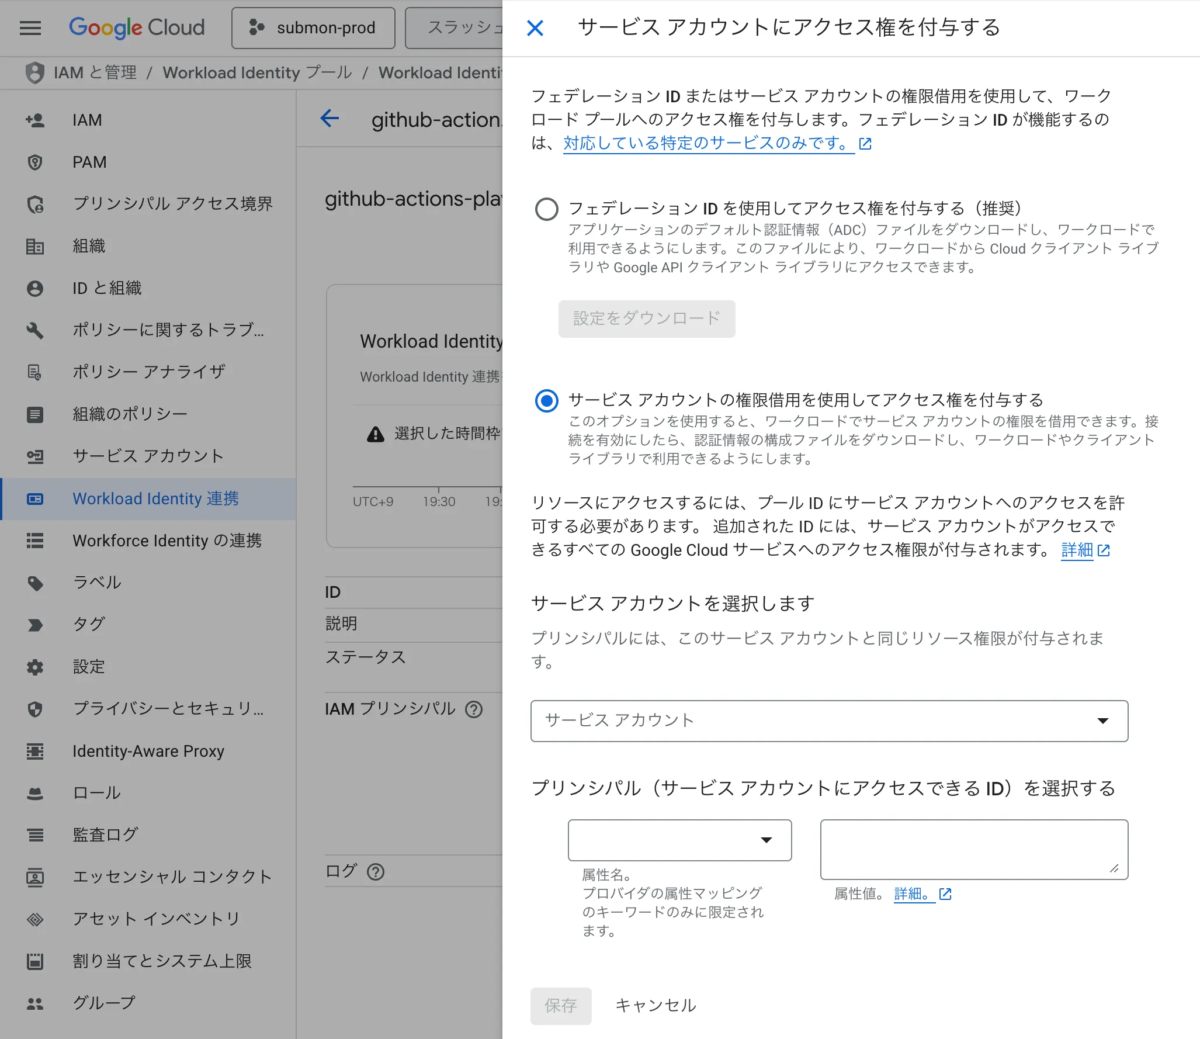This screenshot has height=1039, width=1200.
Task: Open the 属性名 attribute dropdown
Action: (x=679, y=840)
